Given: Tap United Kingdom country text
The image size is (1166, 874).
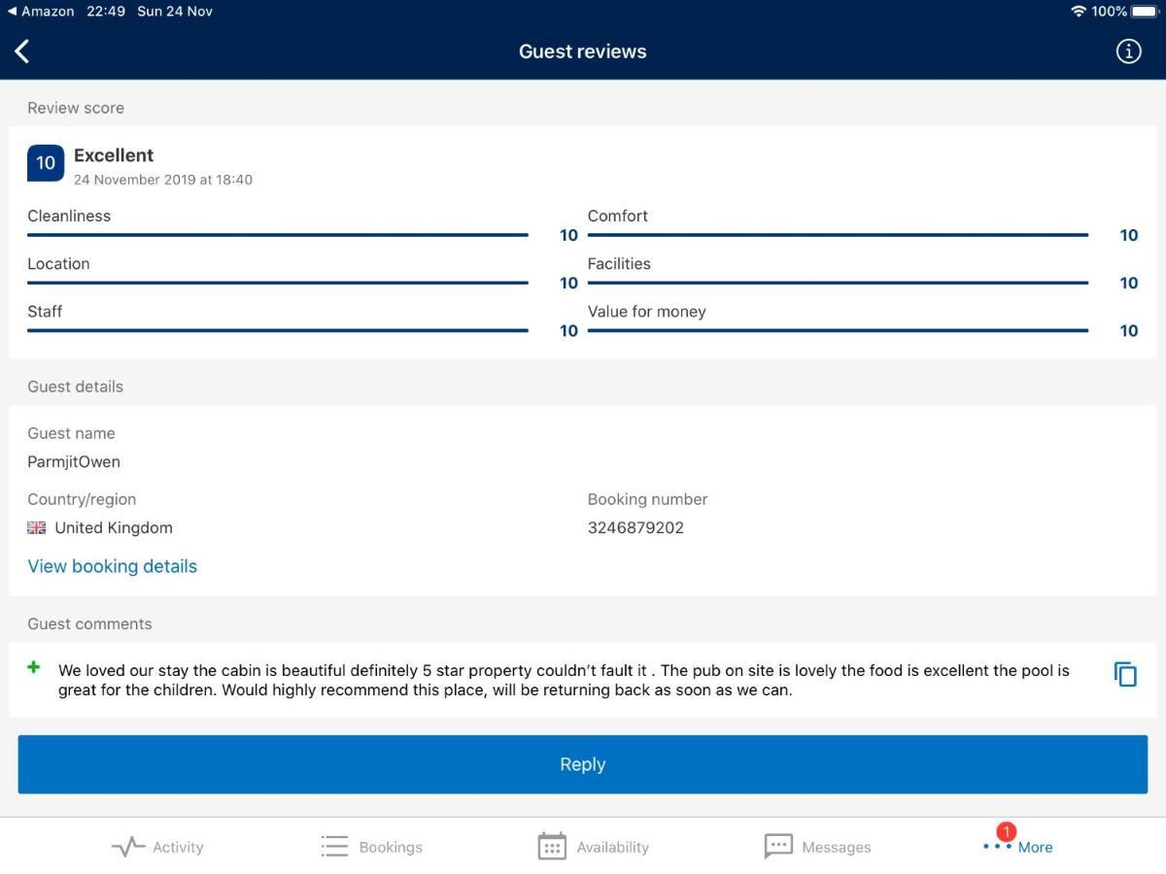Looking at the screenshot, I should tap(114, 527).
